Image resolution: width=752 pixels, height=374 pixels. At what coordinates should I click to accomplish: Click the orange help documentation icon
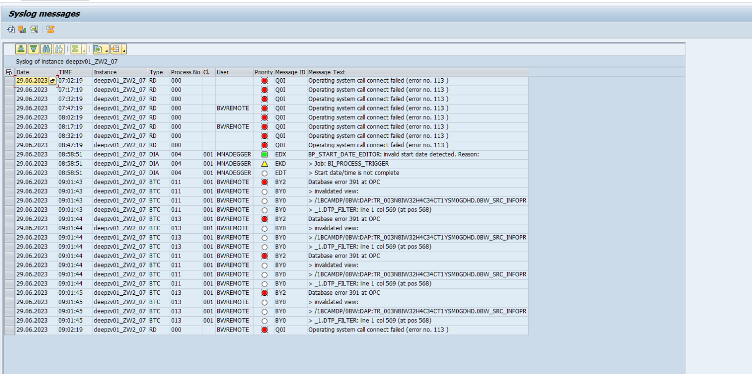point(49,29)
